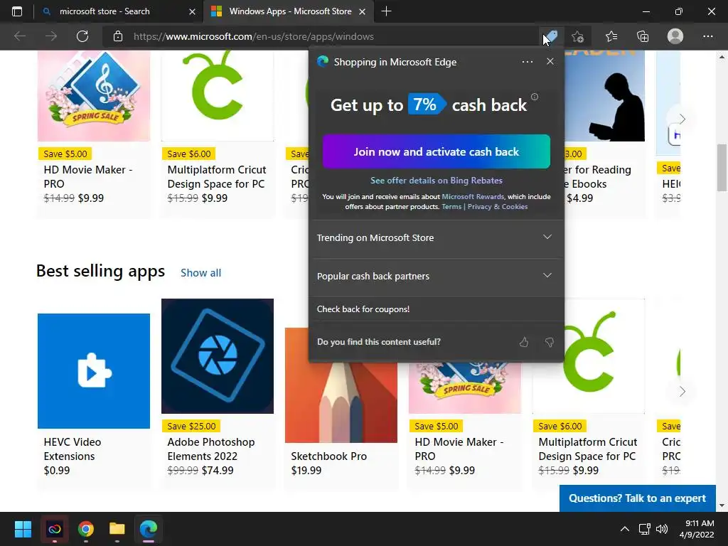
Task: Click the Save $25.00 badge
Action: coord(191,427)
